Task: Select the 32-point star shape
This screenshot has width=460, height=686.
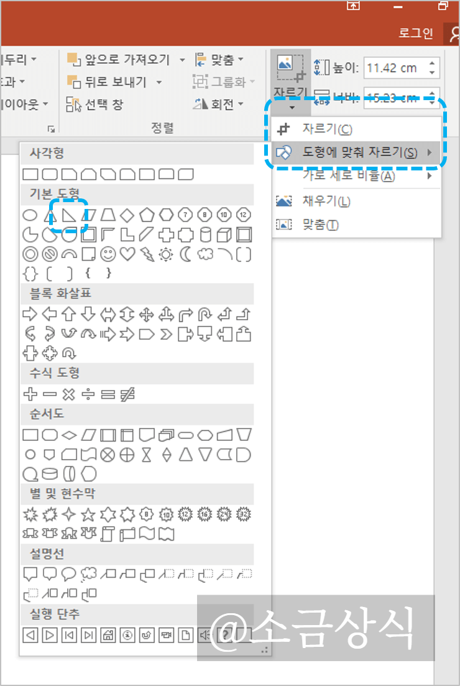Action: (x=244, y=514)
